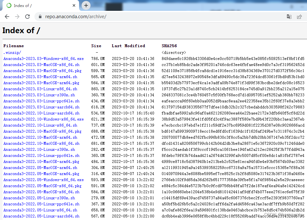Select SHA256 hash starting with a7c0afe862f6
The height and width of the screenshot is (220, 307).
point(233,210)
